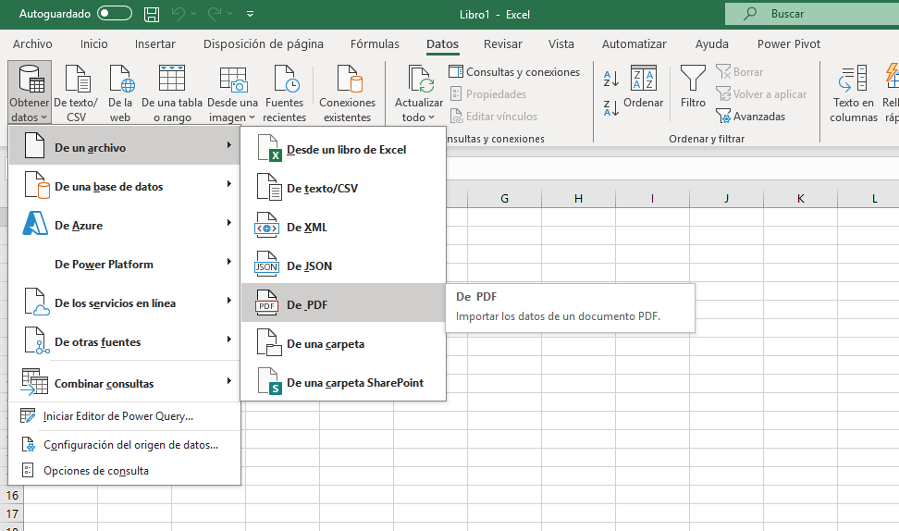The height and width of the screenshot is (531, 899).
Task: Click the Save icon in title bar
Action: [152, 15]
